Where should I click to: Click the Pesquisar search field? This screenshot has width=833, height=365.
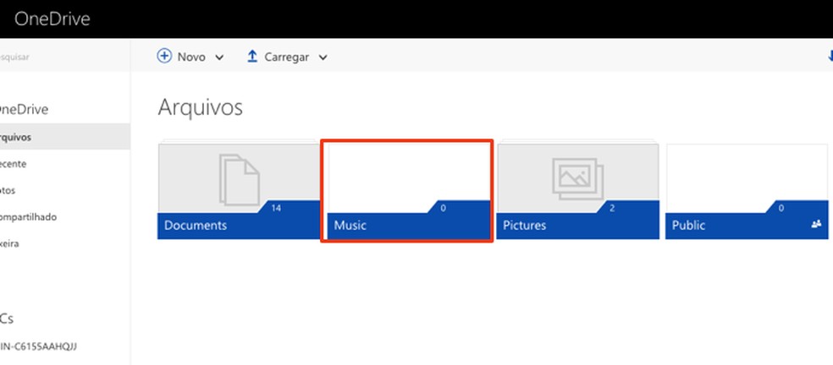[x=65, y=57]
